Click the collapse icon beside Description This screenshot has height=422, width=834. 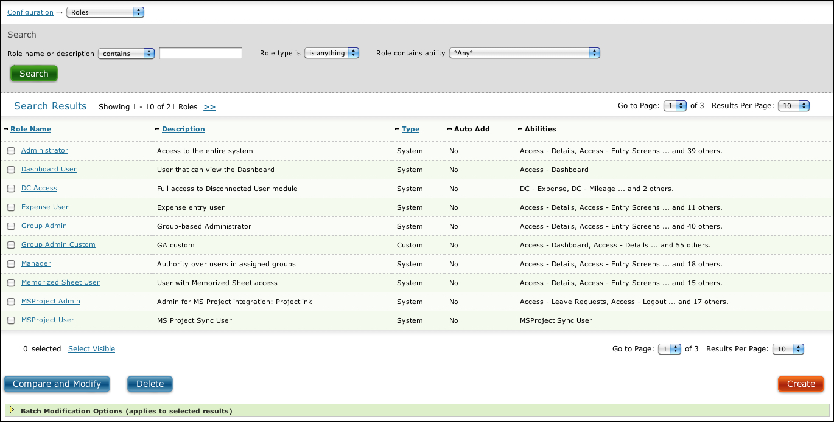pyautogui.click(x=158, y=130)
